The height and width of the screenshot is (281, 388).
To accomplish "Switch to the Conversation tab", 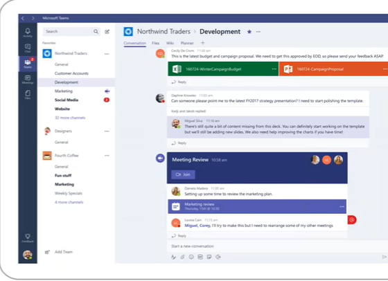I will coord(135,43).
